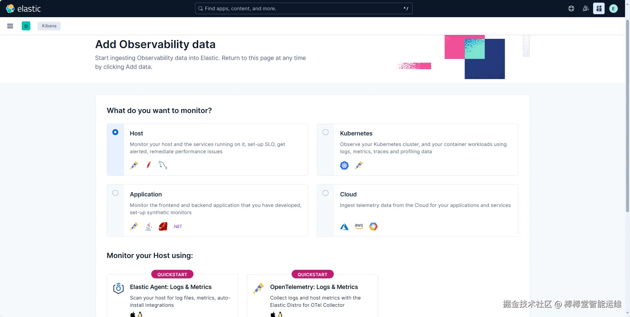Image resolution: width=630 pixels, height=317 pixels.
Task: Click 'Scan your host for log files' description
Action: 180,302
